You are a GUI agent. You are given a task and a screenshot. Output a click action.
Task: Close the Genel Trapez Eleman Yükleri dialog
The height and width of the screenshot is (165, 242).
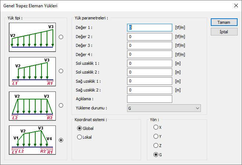[235, 6]
